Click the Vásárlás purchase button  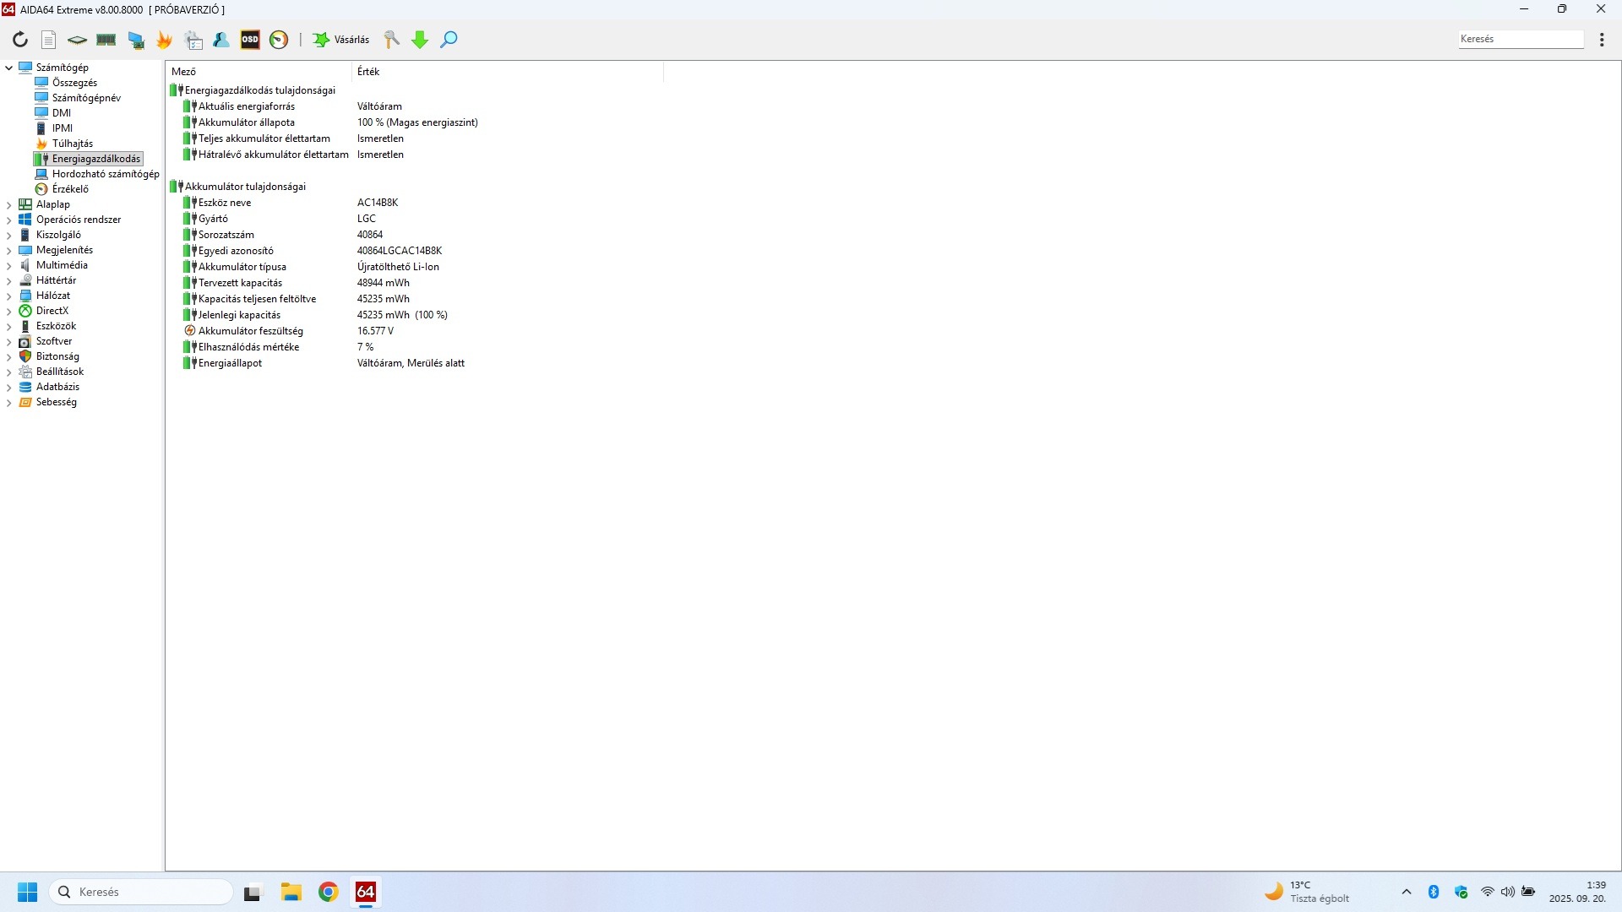pos(341,40)
